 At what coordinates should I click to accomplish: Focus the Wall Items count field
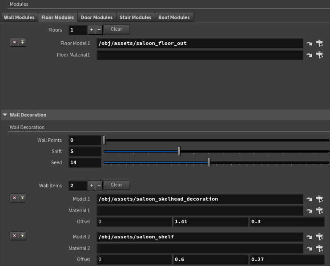click(78, 185)
